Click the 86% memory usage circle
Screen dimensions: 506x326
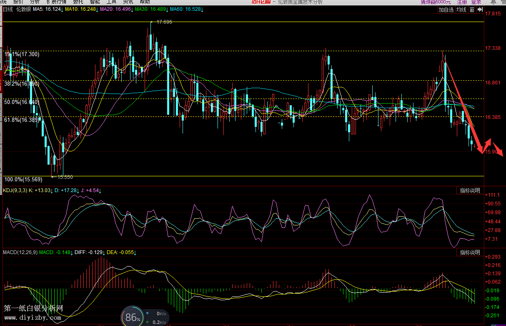[x=132, y=318]
